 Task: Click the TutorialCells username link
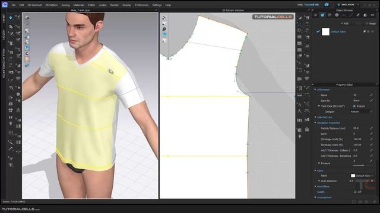pyautogui.click(x=312, y=5)
